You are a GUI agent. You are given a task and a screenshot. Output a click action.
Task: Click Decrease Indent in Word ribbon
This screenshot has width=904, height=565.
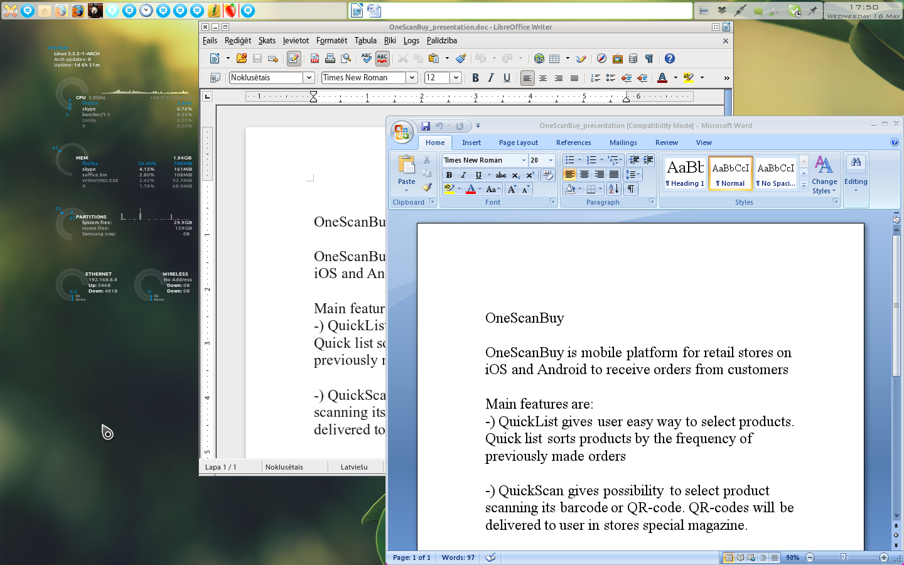coord(634,160)
